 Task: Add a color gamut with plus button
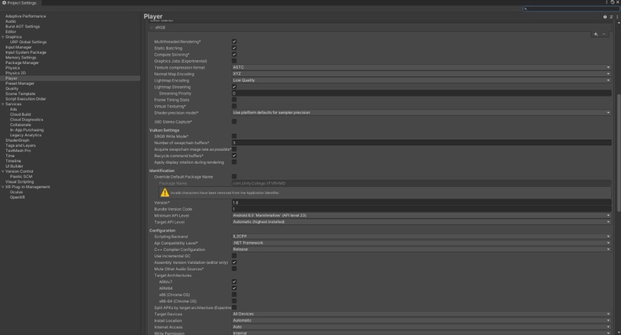[x=596, y=34]
